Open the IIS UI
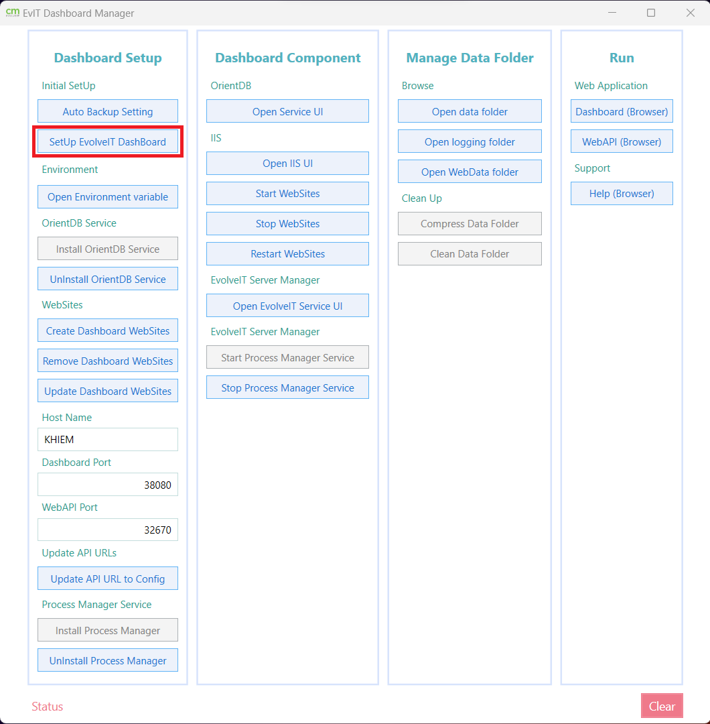Image resolution: width=710 pixels, height=724 pixels. pos(287,163)
